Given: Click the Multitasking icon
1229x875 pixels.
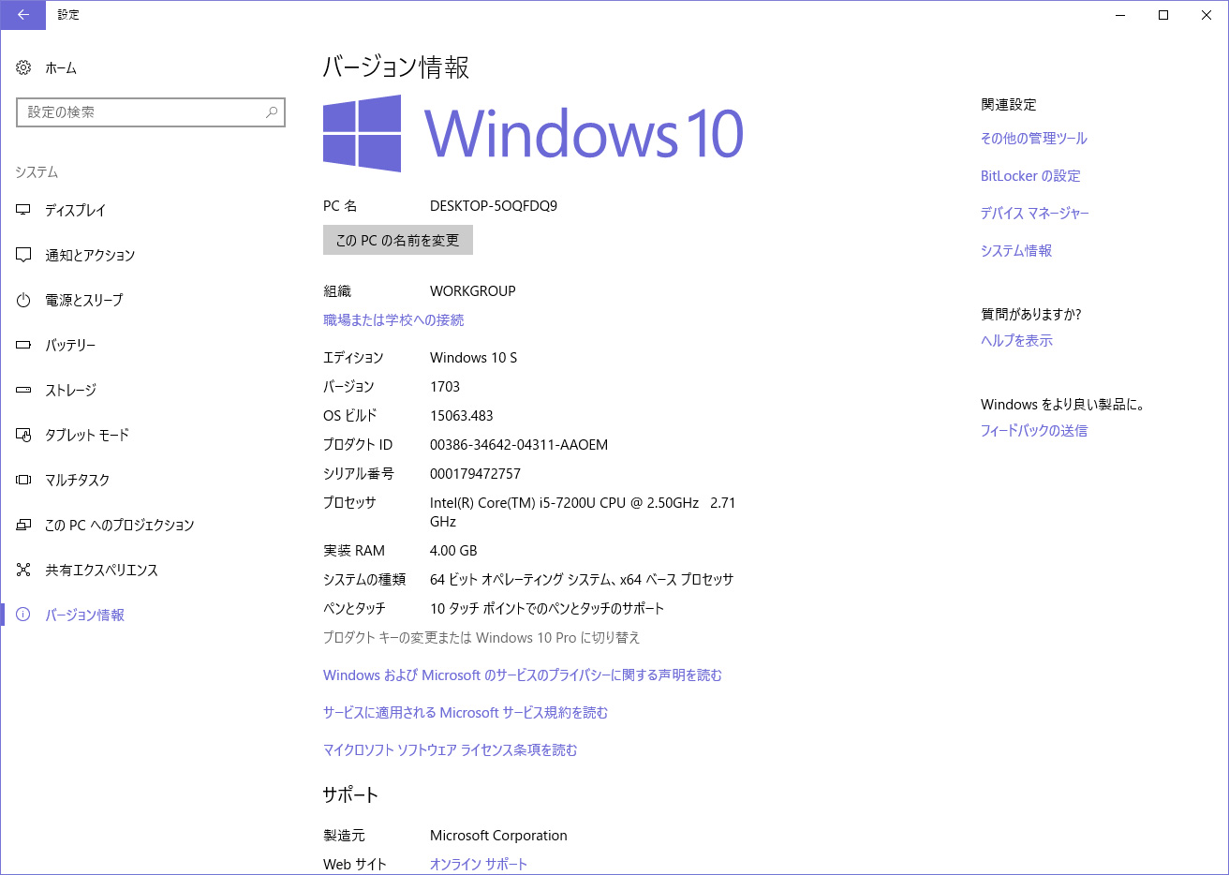Looking at the screenshot, I should pos(23,480).
